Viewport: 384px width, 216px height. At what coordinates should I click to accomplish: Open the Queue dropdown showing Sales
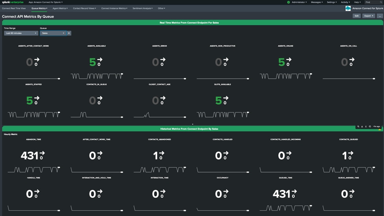tap(53, 33)
